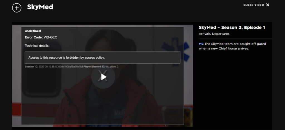Click the 'Access to this resource is forbidden' message box
Image resolution: width=285 pixels, height=130 pixels.
[x=102, y=57]
